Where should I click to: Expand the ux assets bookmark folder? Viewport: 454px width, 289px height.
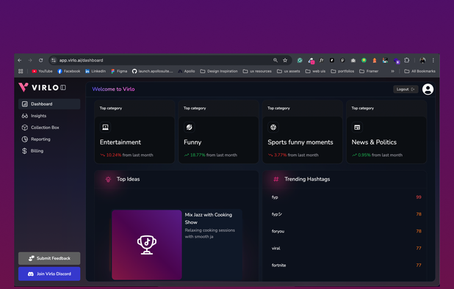pyautogui.click(x=289, y=71)
